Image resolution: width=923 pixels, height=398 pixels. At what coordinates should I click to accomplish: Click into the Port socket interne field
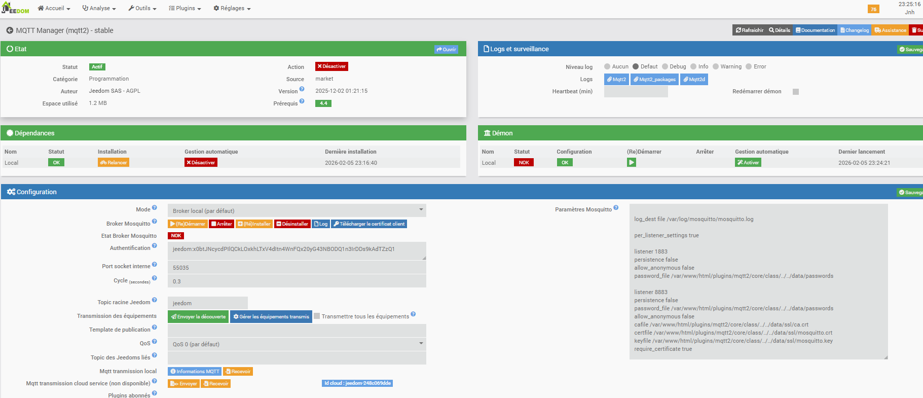coord(297,267)
